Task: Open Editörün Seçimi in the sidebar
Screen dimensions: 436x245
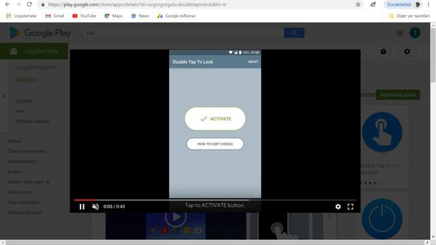Action: [x=33, y=121]
